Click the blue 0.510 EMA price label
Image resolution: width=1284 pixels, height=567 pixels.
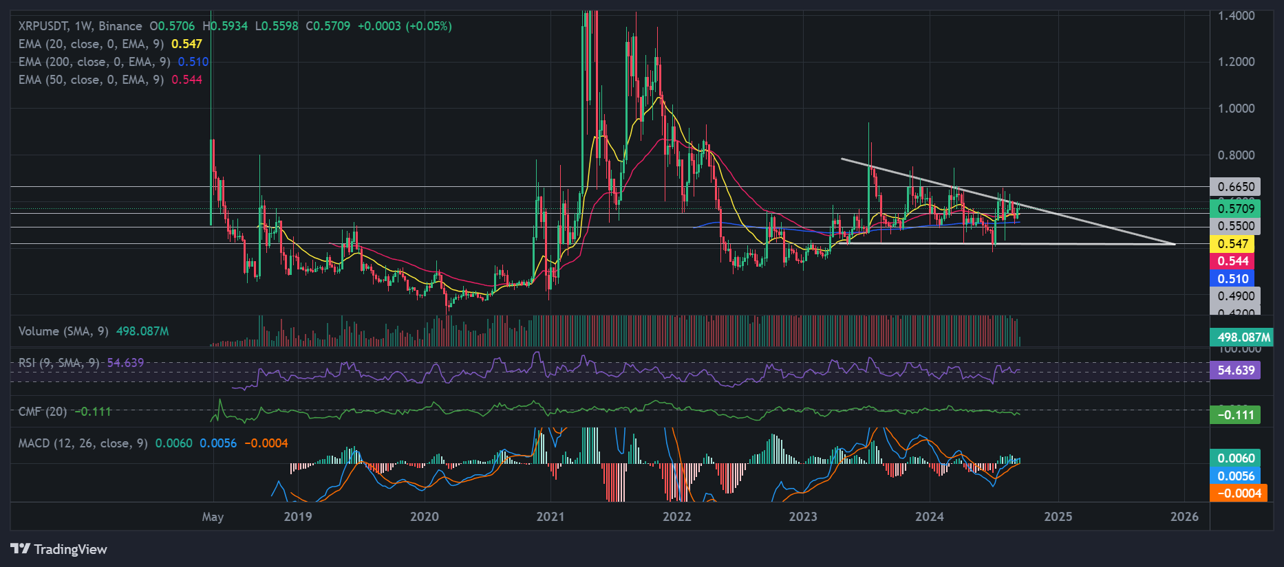(x=1233, y=278)
